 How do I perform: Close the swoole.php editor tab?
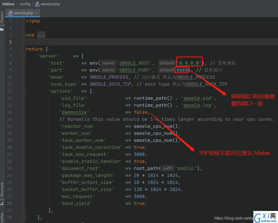click(36, 13)
